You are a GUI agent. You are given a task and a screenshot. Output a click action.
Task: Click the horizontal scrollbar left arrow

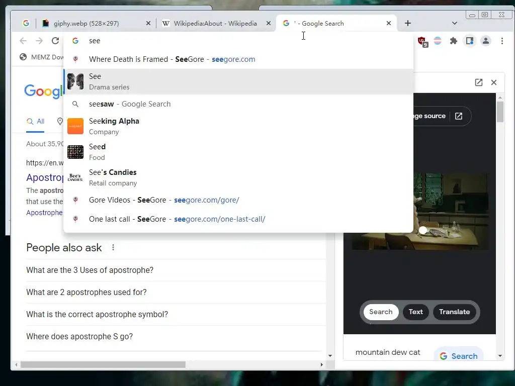pyautogui.click(x=16, y=365)
